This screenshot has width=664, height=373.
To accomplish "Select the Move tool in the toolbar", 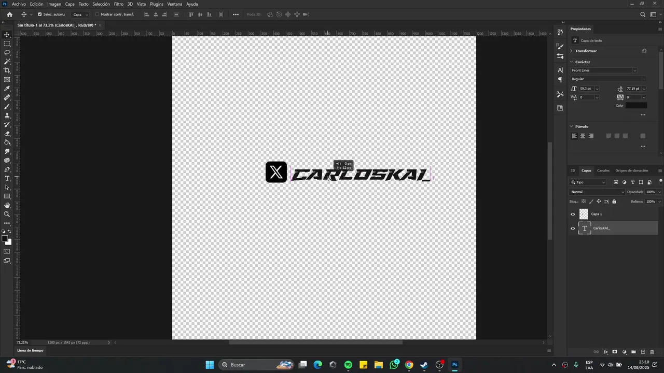I will (7, 35).
